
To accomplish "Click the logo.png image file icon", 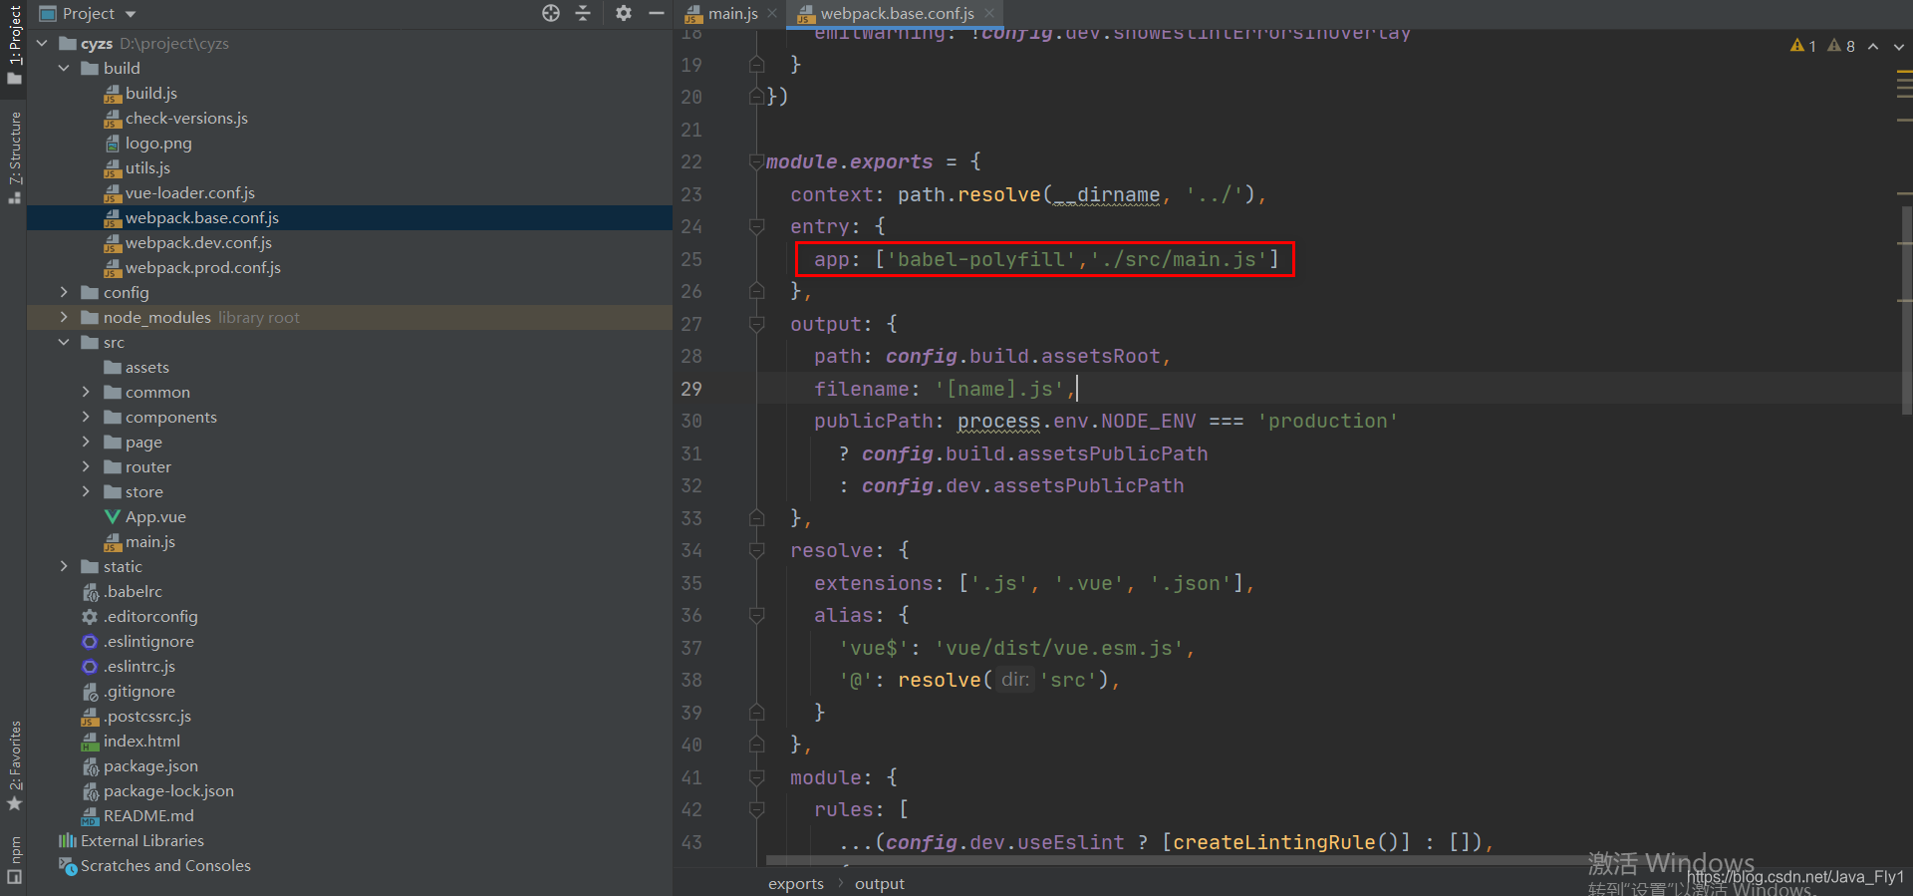I will [x=113, y=144].
